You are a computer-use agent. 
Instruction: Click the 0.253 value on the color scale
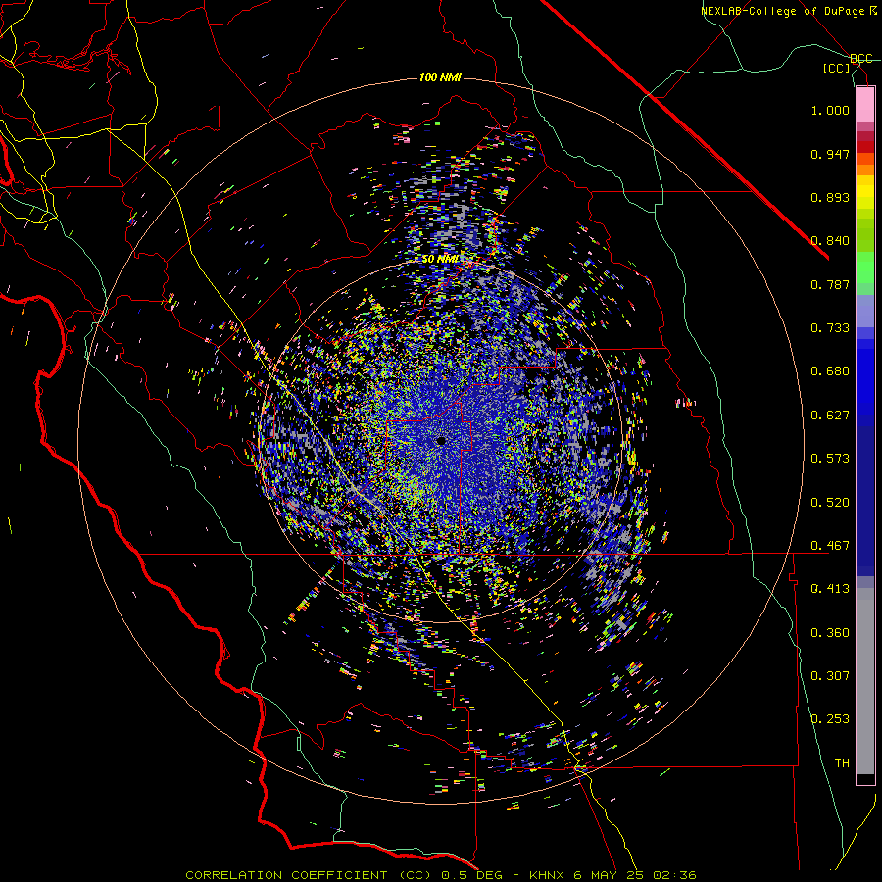tap(830, 719)
